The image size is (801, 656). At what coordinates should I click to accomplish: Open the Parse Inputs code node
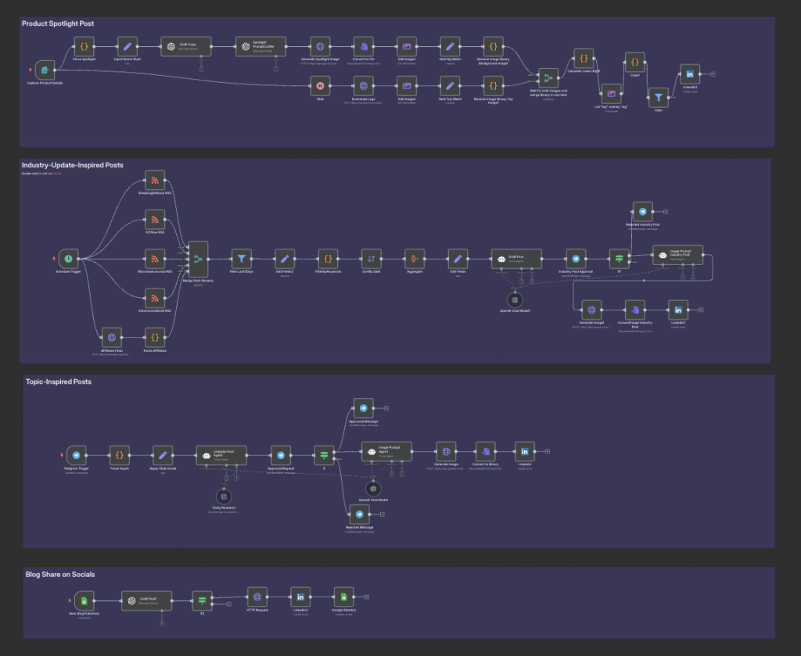point(120,455)
